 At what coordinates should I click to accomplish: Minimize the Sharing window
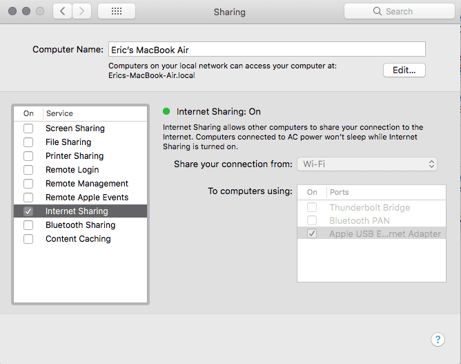pyautogui.click(x=26, y=11)
